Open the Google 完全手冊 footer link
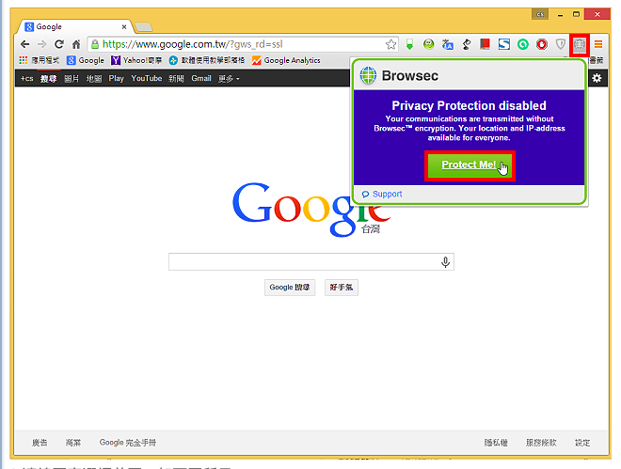The width and height of the screenshot is (621, 469). coord(128,443)
